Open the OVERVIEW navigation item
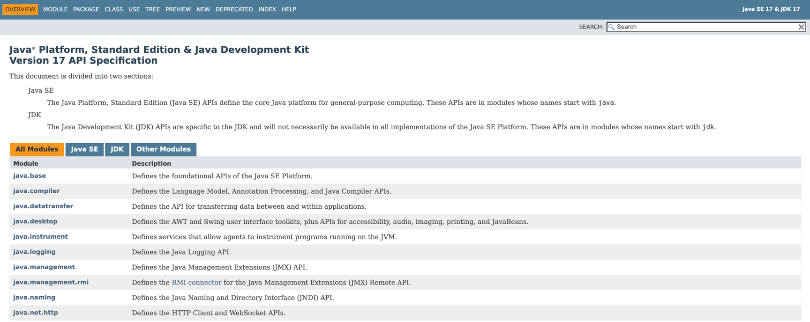Screen dimensions: 810x322 click(20, 9)
